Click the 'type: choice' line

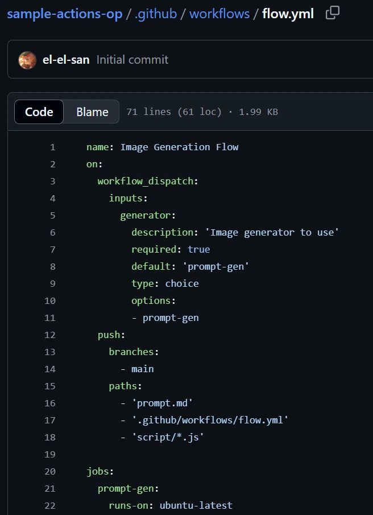[x=165, y=284]
